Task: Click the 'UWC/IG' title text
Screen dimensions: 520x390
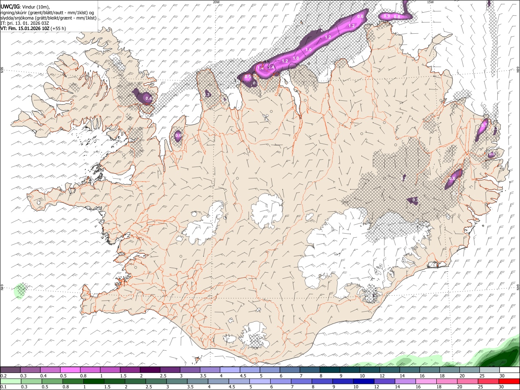Action: (x=10, y=6)
